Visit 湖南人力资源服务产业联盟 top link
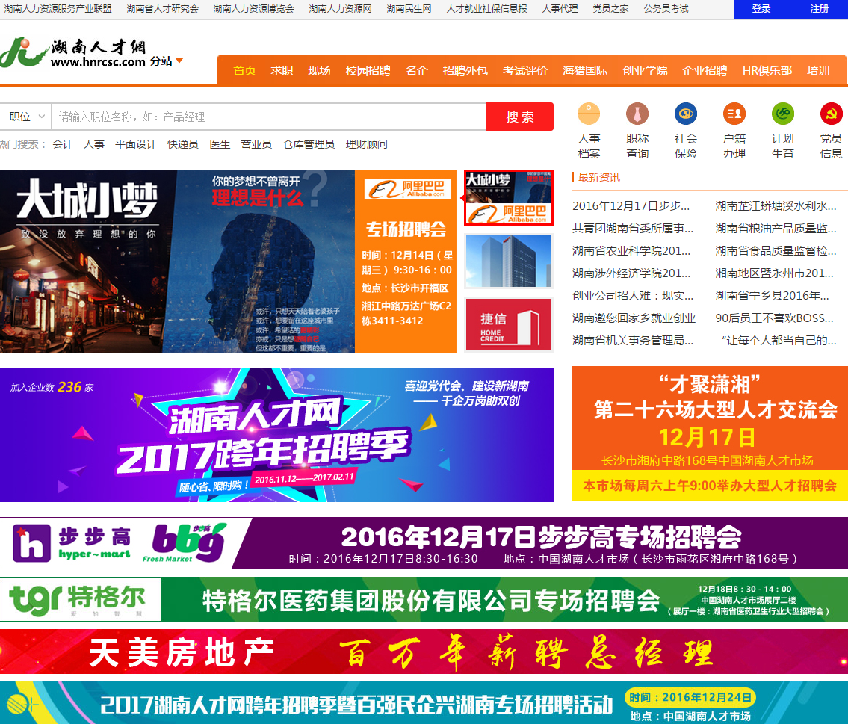 [58, 9]
